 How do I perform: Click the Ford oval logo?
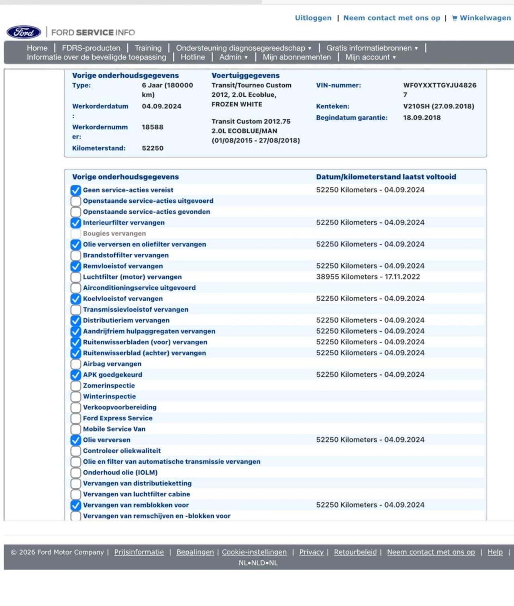tap(24, 33)
